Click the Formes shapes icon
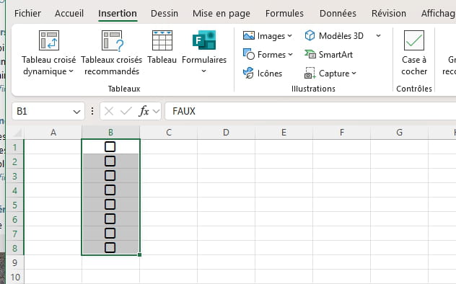This screenshot has height=284, width=456. point(249,54)
